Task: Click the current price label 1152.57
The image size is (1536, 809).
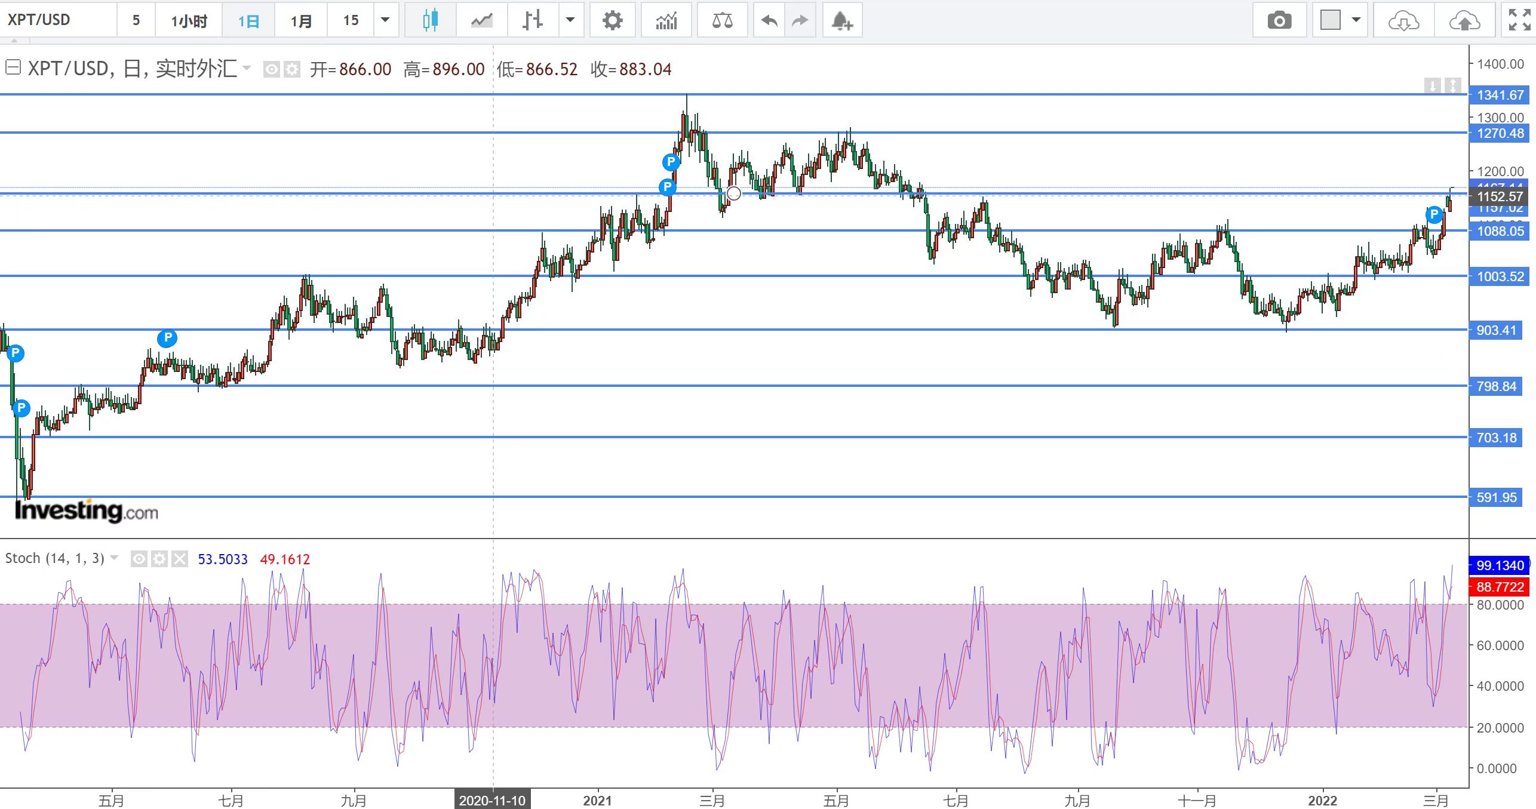Action: tap(1500, 196)
